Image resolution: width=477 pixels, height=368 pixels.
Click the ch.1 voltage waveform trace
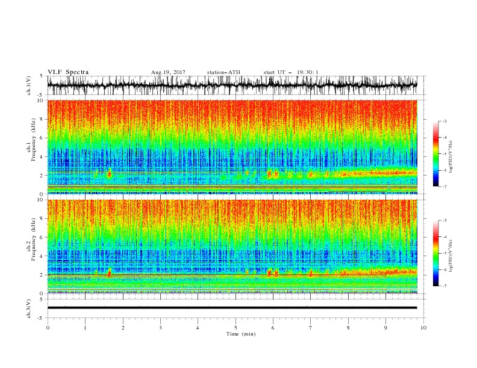[x=232, y=85]
